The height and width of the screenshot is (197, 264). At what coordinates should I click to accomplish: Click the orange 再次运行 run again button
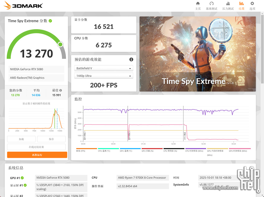[x=37, y=155]
